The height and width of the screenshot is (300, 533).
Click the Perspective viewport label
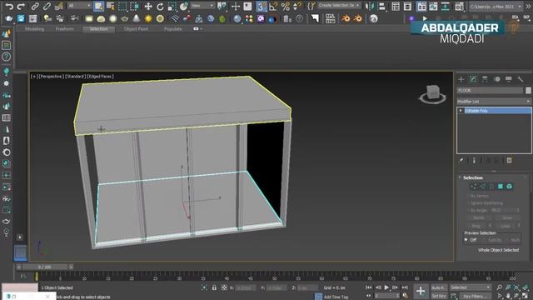point(51,77)
